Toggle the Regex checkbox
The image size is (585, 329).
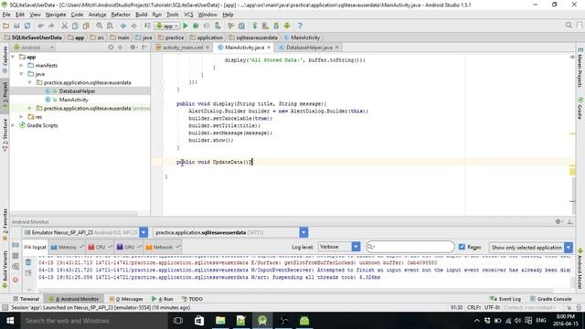462,247
